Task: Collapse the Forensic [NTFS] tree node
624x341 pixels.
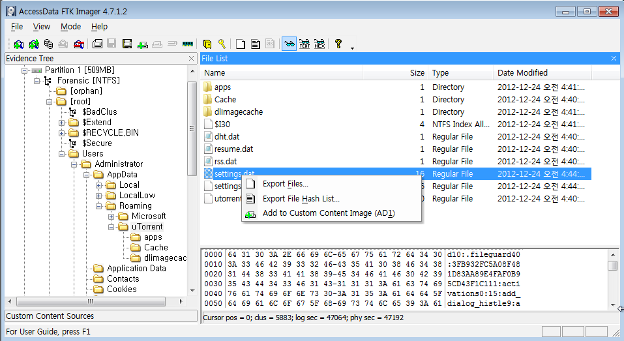Action: (x=37, y=81)
